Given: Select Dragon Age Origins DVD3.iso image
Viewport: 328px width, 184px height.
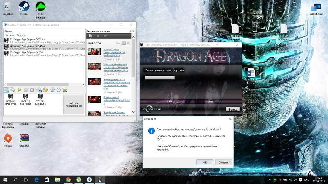Looking at the screenshot, I should (x=27, y=52).
